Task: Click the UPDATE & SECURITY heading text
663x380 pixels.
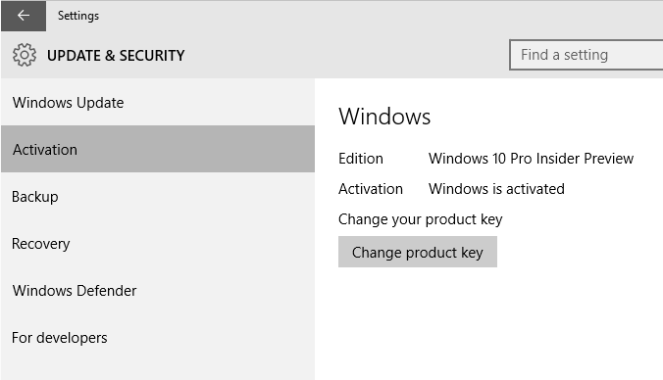Action: (x=116, y=55)
